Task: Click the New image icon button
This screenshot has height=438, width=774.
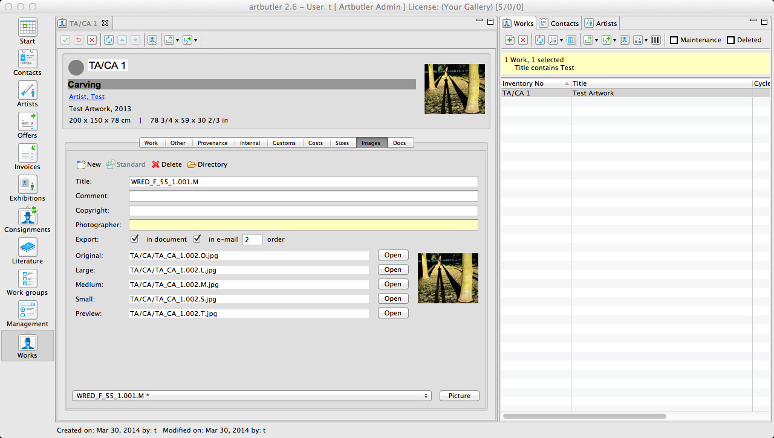Action: point(88,164)
